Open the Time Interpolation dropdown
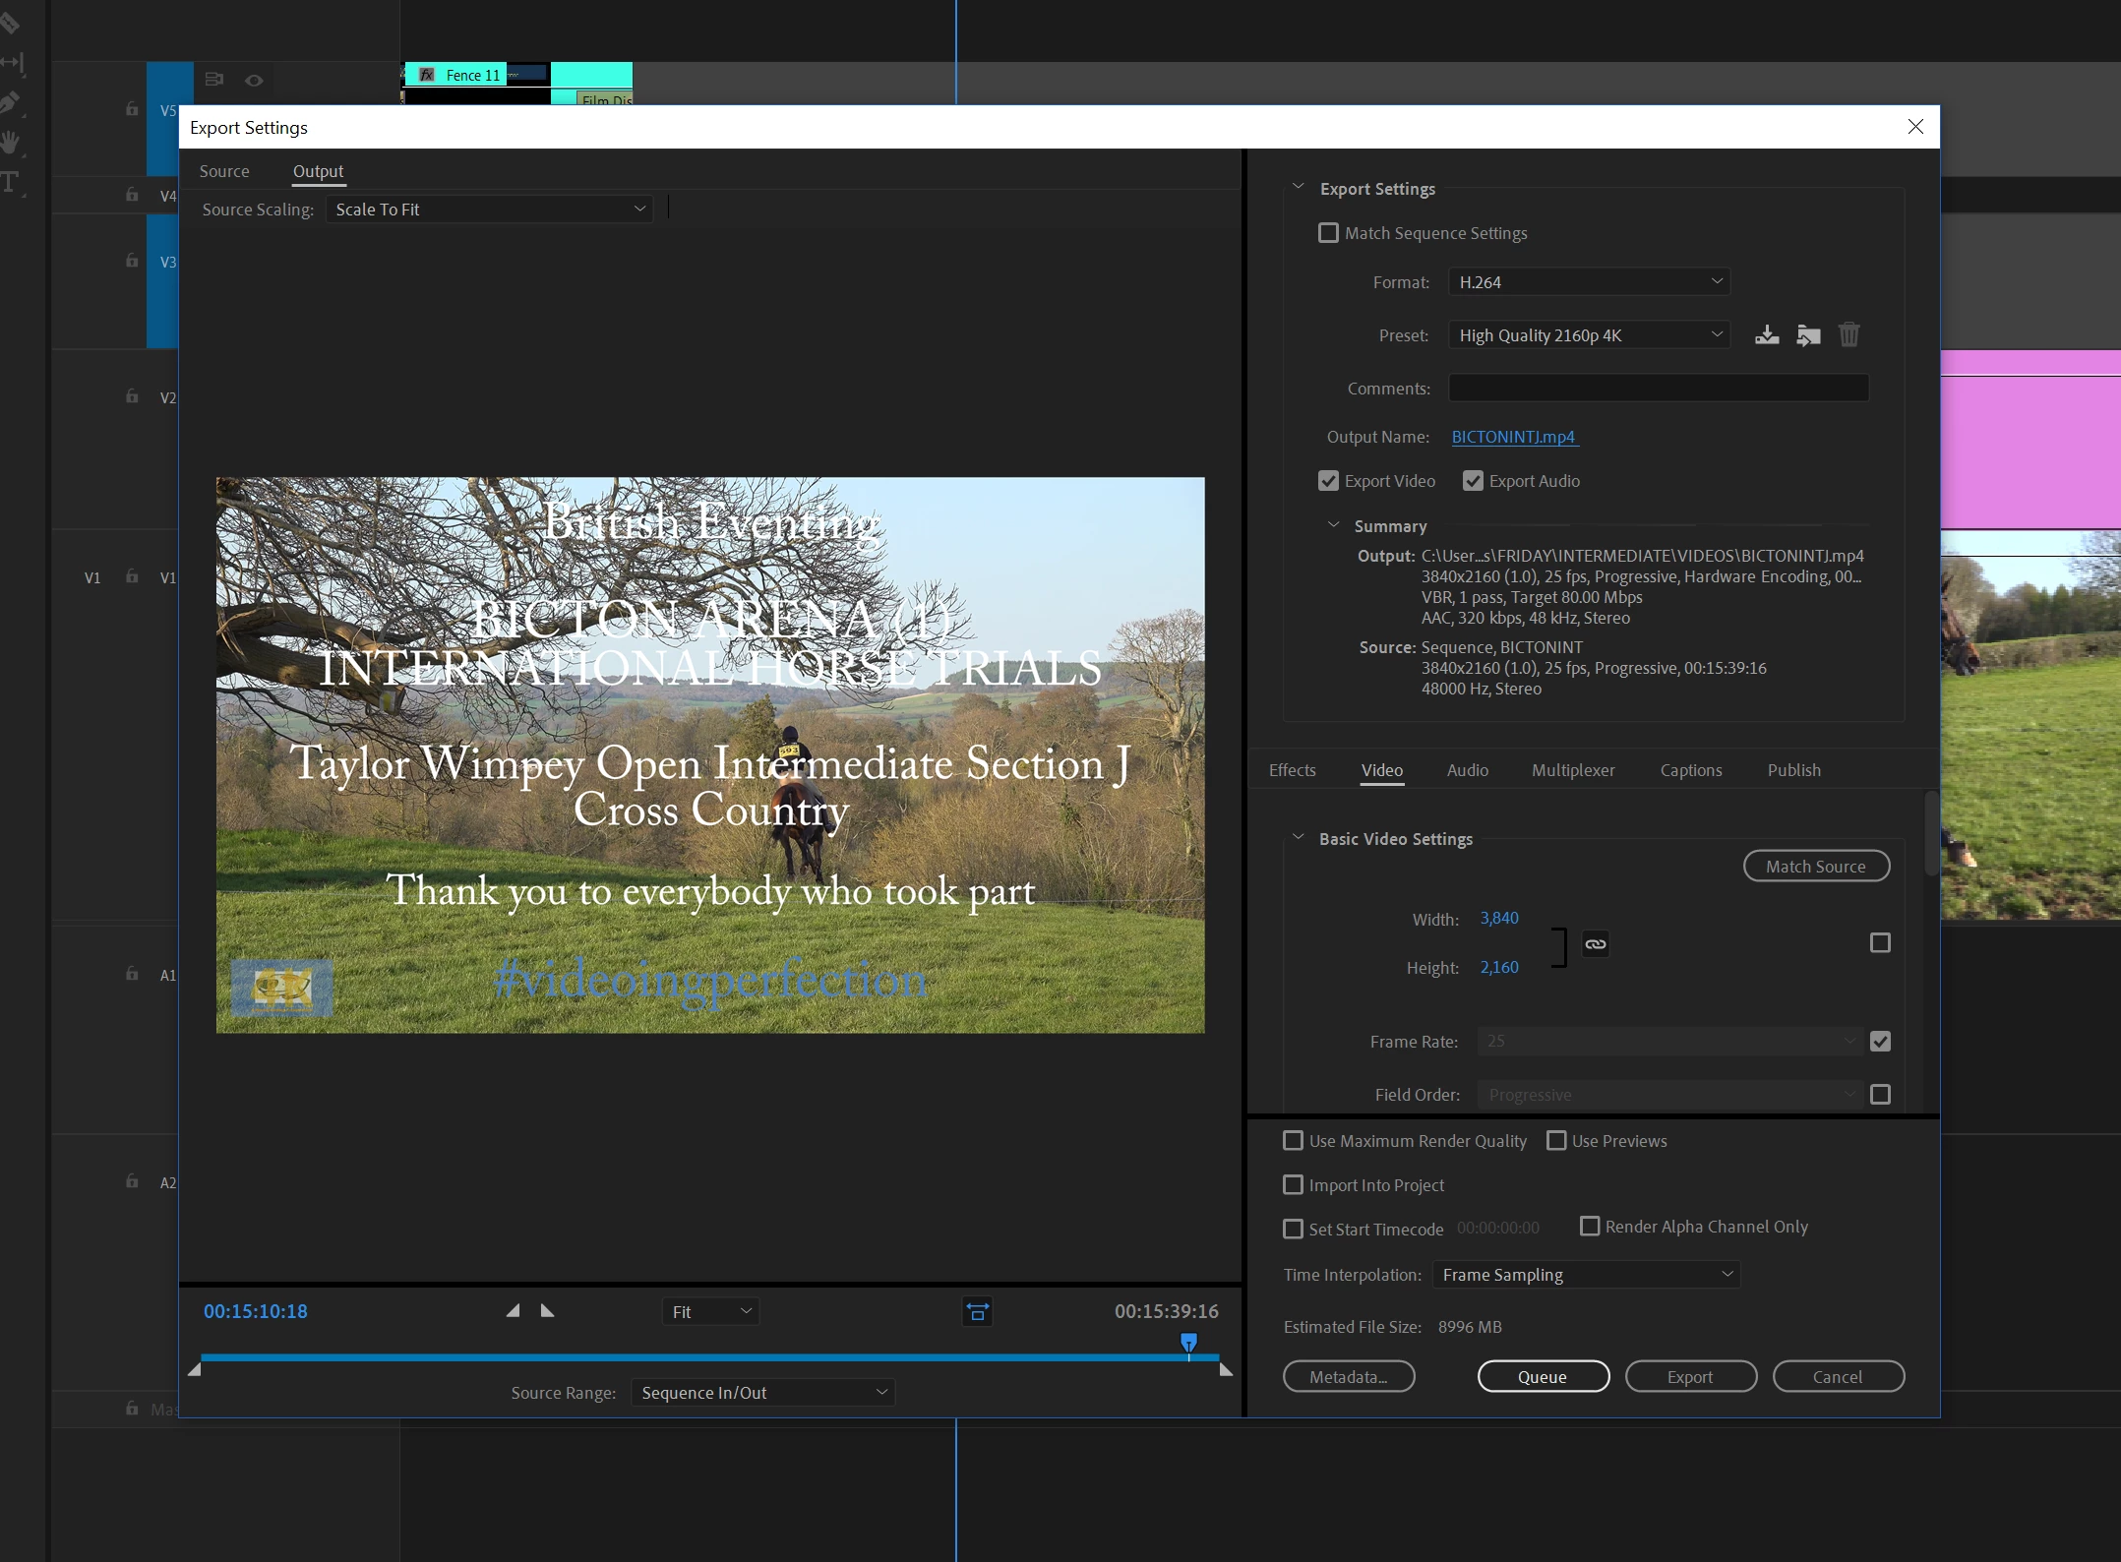This screenshot has height=1562, width=2121. click(x=1586, y=1275)
